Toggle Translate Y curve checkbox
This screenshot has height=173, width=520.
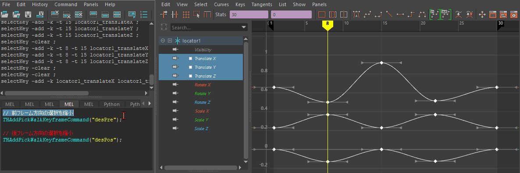[190, 67]
